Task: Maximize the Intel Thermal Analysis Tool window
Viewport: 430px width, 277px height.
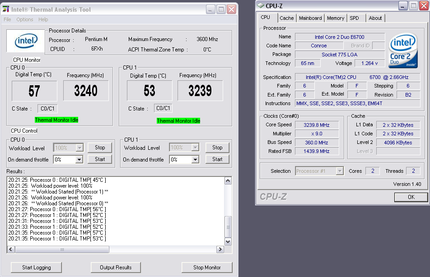Action: tap(221, 9)
